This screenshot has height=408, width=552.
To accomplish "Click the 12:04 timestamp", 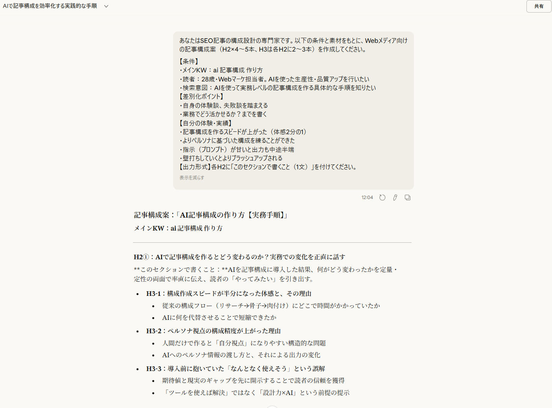I will (367, 197).
